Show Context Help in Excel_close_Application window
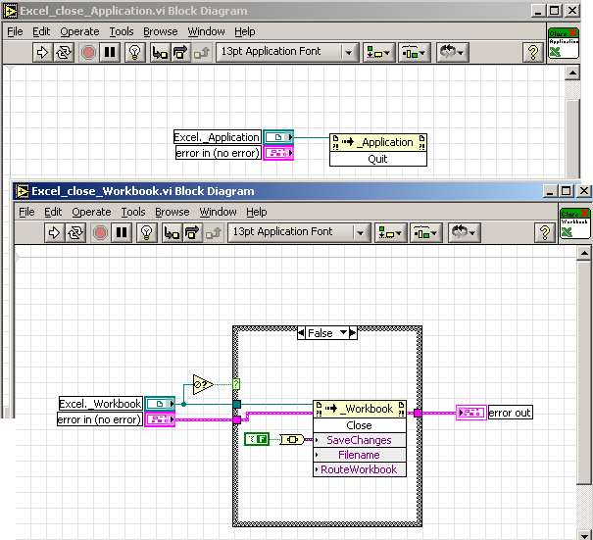The height and width of the screenshot is (540, 593). pyautogui.click(x=533, y=52)
